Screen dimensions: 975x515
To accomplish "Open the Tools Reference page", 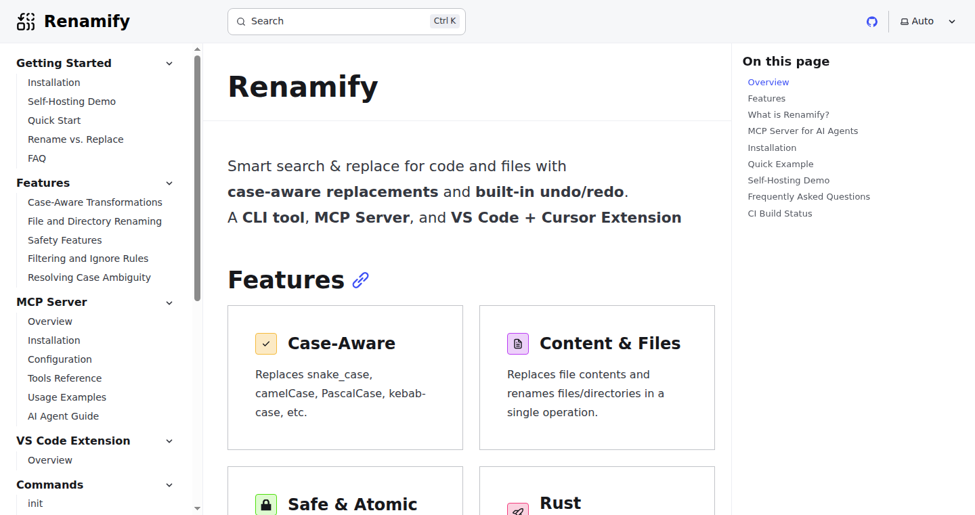I will [65, 378].
